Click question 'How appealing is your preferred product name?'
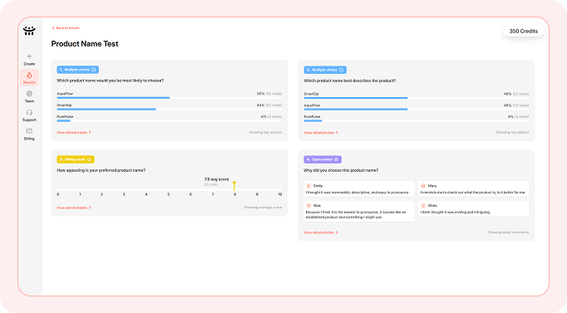567x313 pixels. pos(101,170)
